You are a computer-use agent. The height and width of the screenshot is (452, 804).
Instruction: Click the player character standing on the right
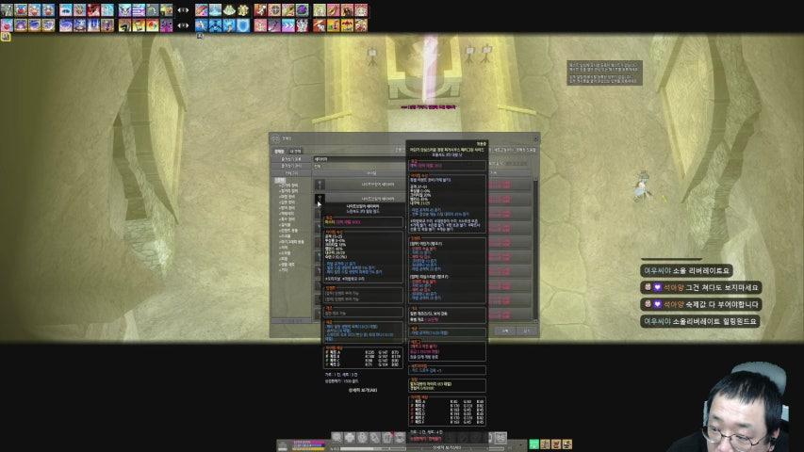(x=642, y=186)
